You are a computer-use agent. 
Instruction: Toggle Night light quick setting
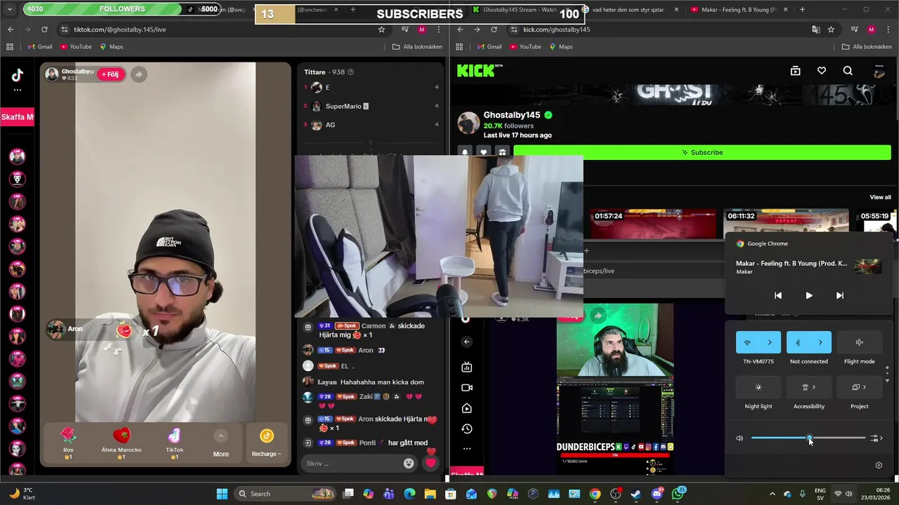point(758,387)
